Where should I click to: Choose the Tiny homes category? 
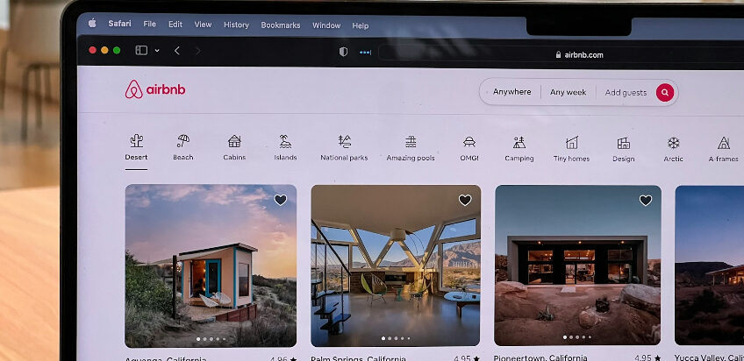click(571, 142)
